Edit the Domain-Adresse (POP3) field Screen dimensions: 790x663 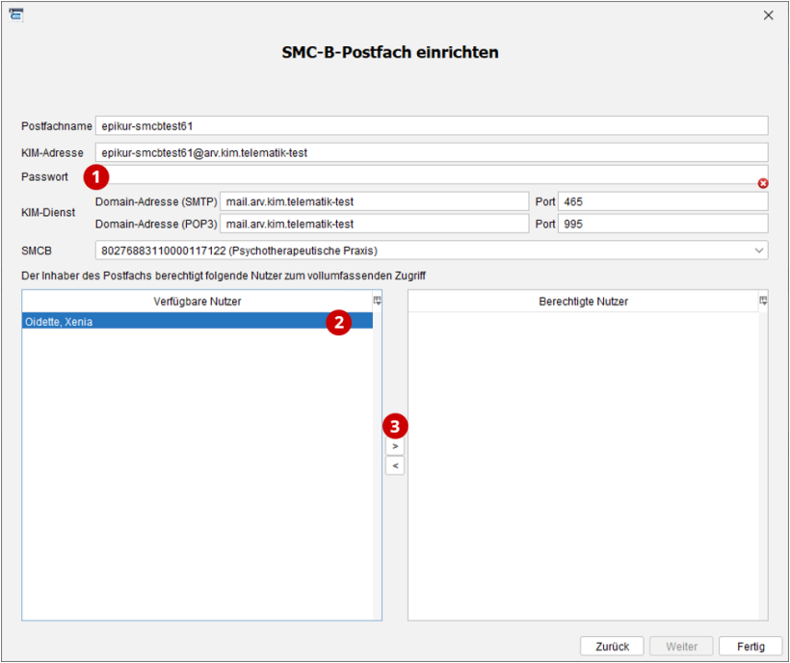[x=375, y=224]
